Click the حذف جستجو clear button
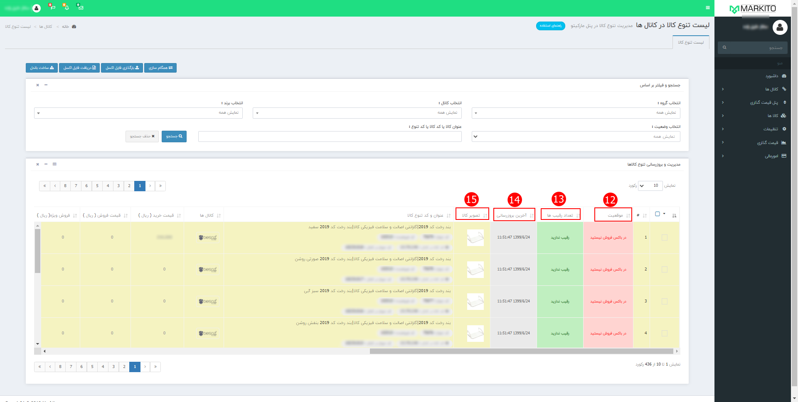 (142, 136)
